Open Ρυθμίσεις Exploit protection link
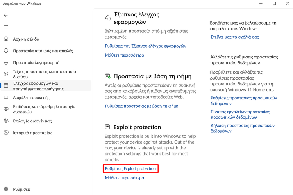The image size is (293, 195). point(130,169)
